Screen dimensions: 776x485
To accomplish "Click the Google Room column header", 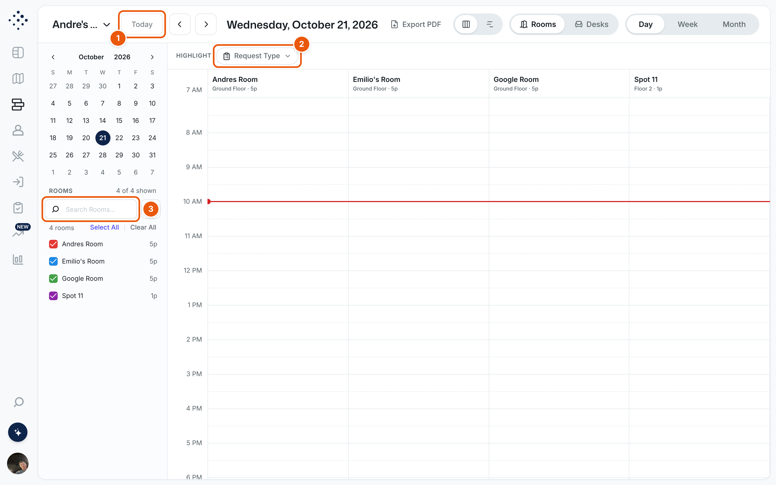I will 559,84.
